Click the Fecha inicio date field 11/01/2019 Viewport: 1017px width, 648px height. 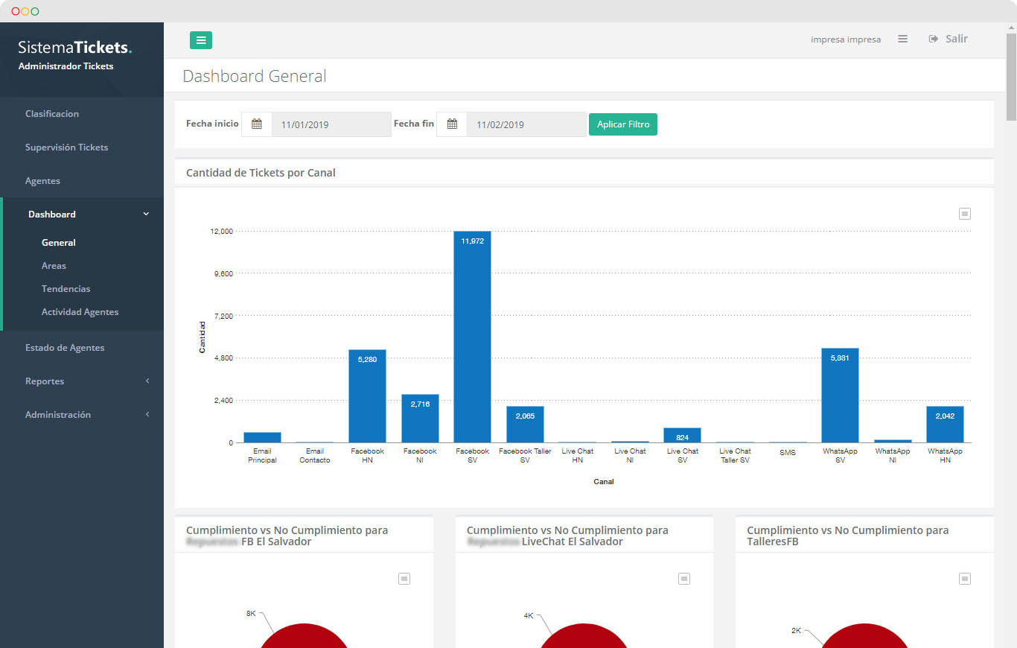pos(331,124)
